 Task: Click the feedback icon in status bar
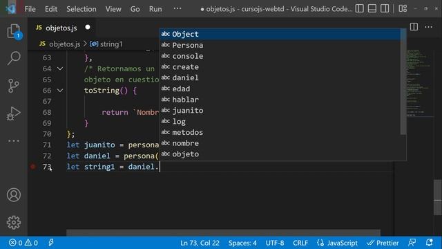(412, 243)
